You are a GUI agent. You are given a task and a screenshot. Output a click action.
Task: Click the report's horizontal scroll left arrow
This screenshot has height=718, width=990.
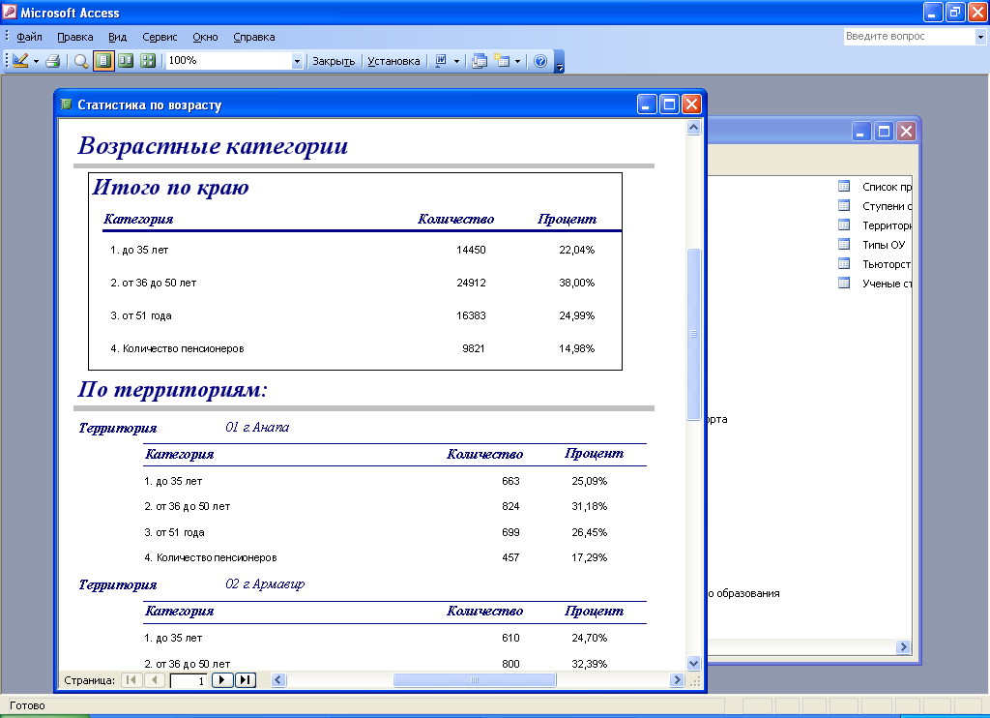click(278, 680)
